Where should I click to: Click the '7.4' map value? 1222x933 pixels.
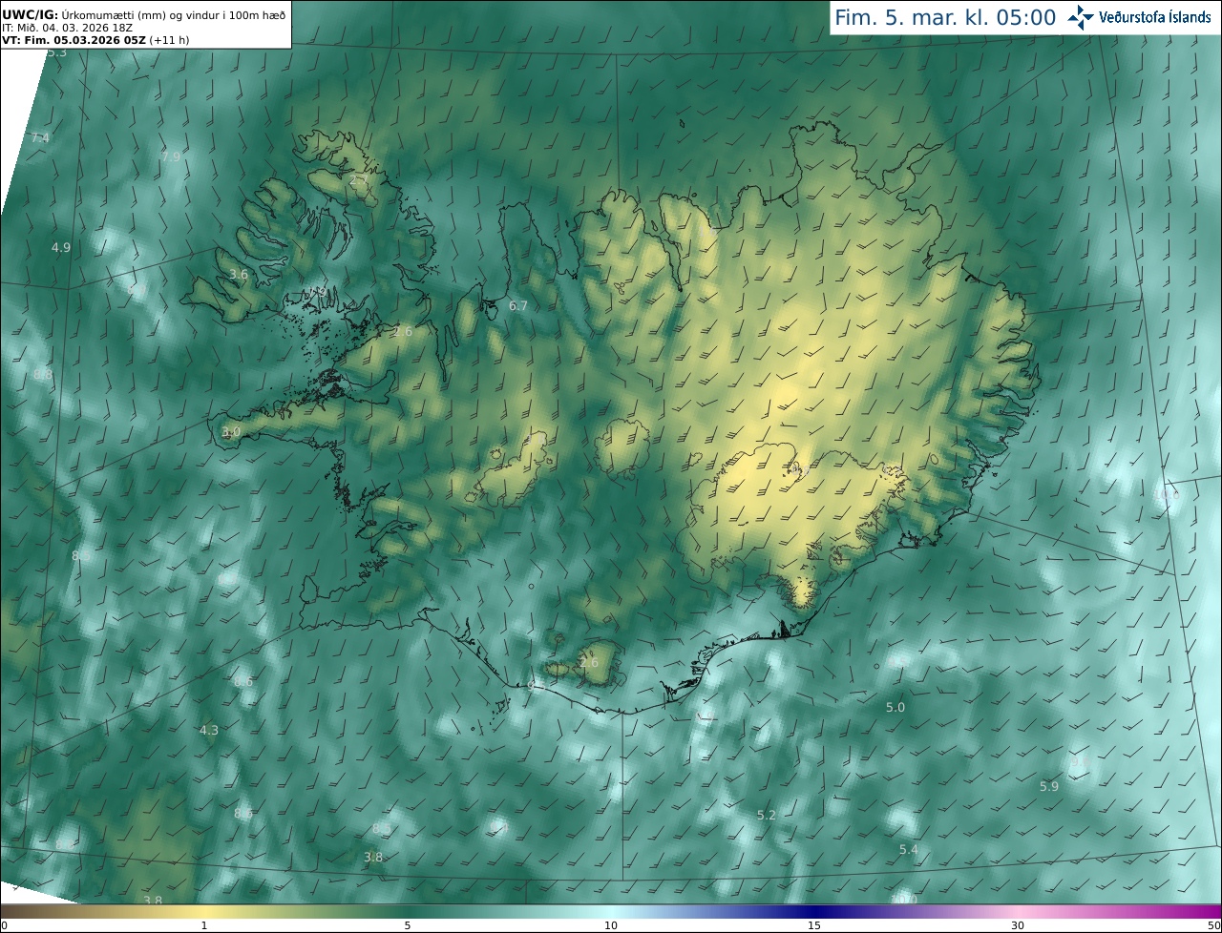(x=40, y=138)
